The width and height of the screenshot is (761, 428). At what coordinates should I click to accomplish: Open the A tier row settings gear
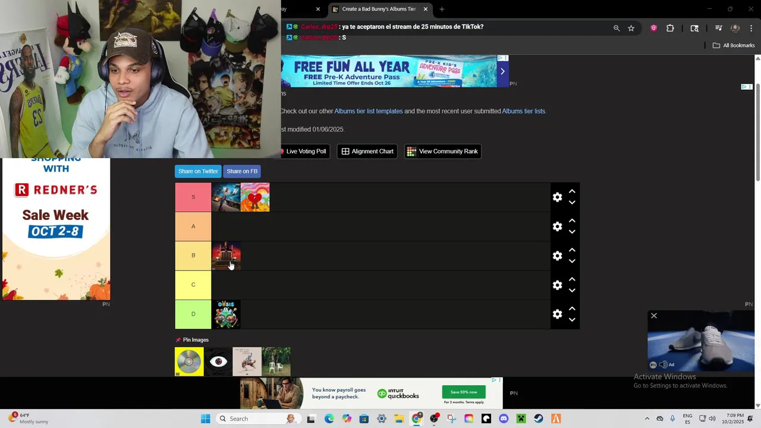557,226
